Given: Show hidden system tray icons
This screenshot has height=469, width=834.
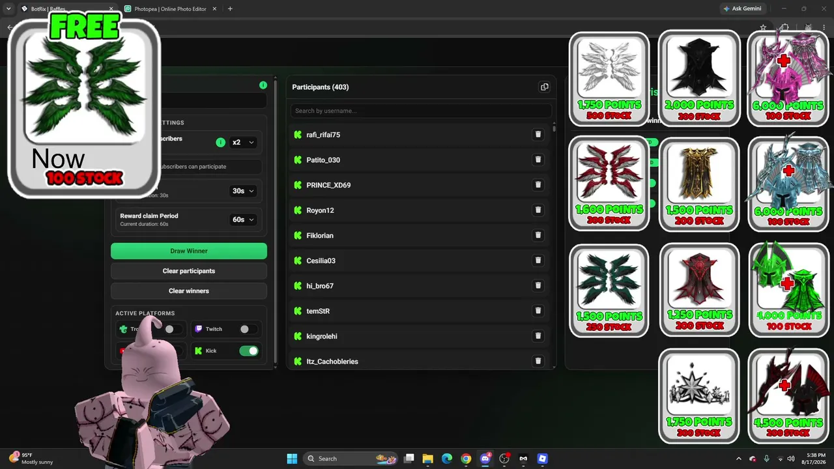Looking at the screenshot, I should (738, 459).
